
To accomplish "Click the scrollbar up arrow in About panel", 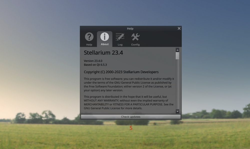I will [177, 50].
